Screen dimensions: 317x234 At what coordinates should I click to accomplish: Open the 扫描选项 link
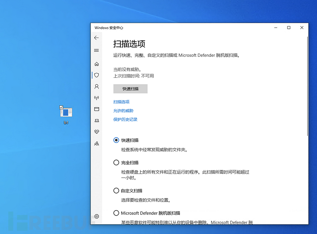click(x=121, y=102)
